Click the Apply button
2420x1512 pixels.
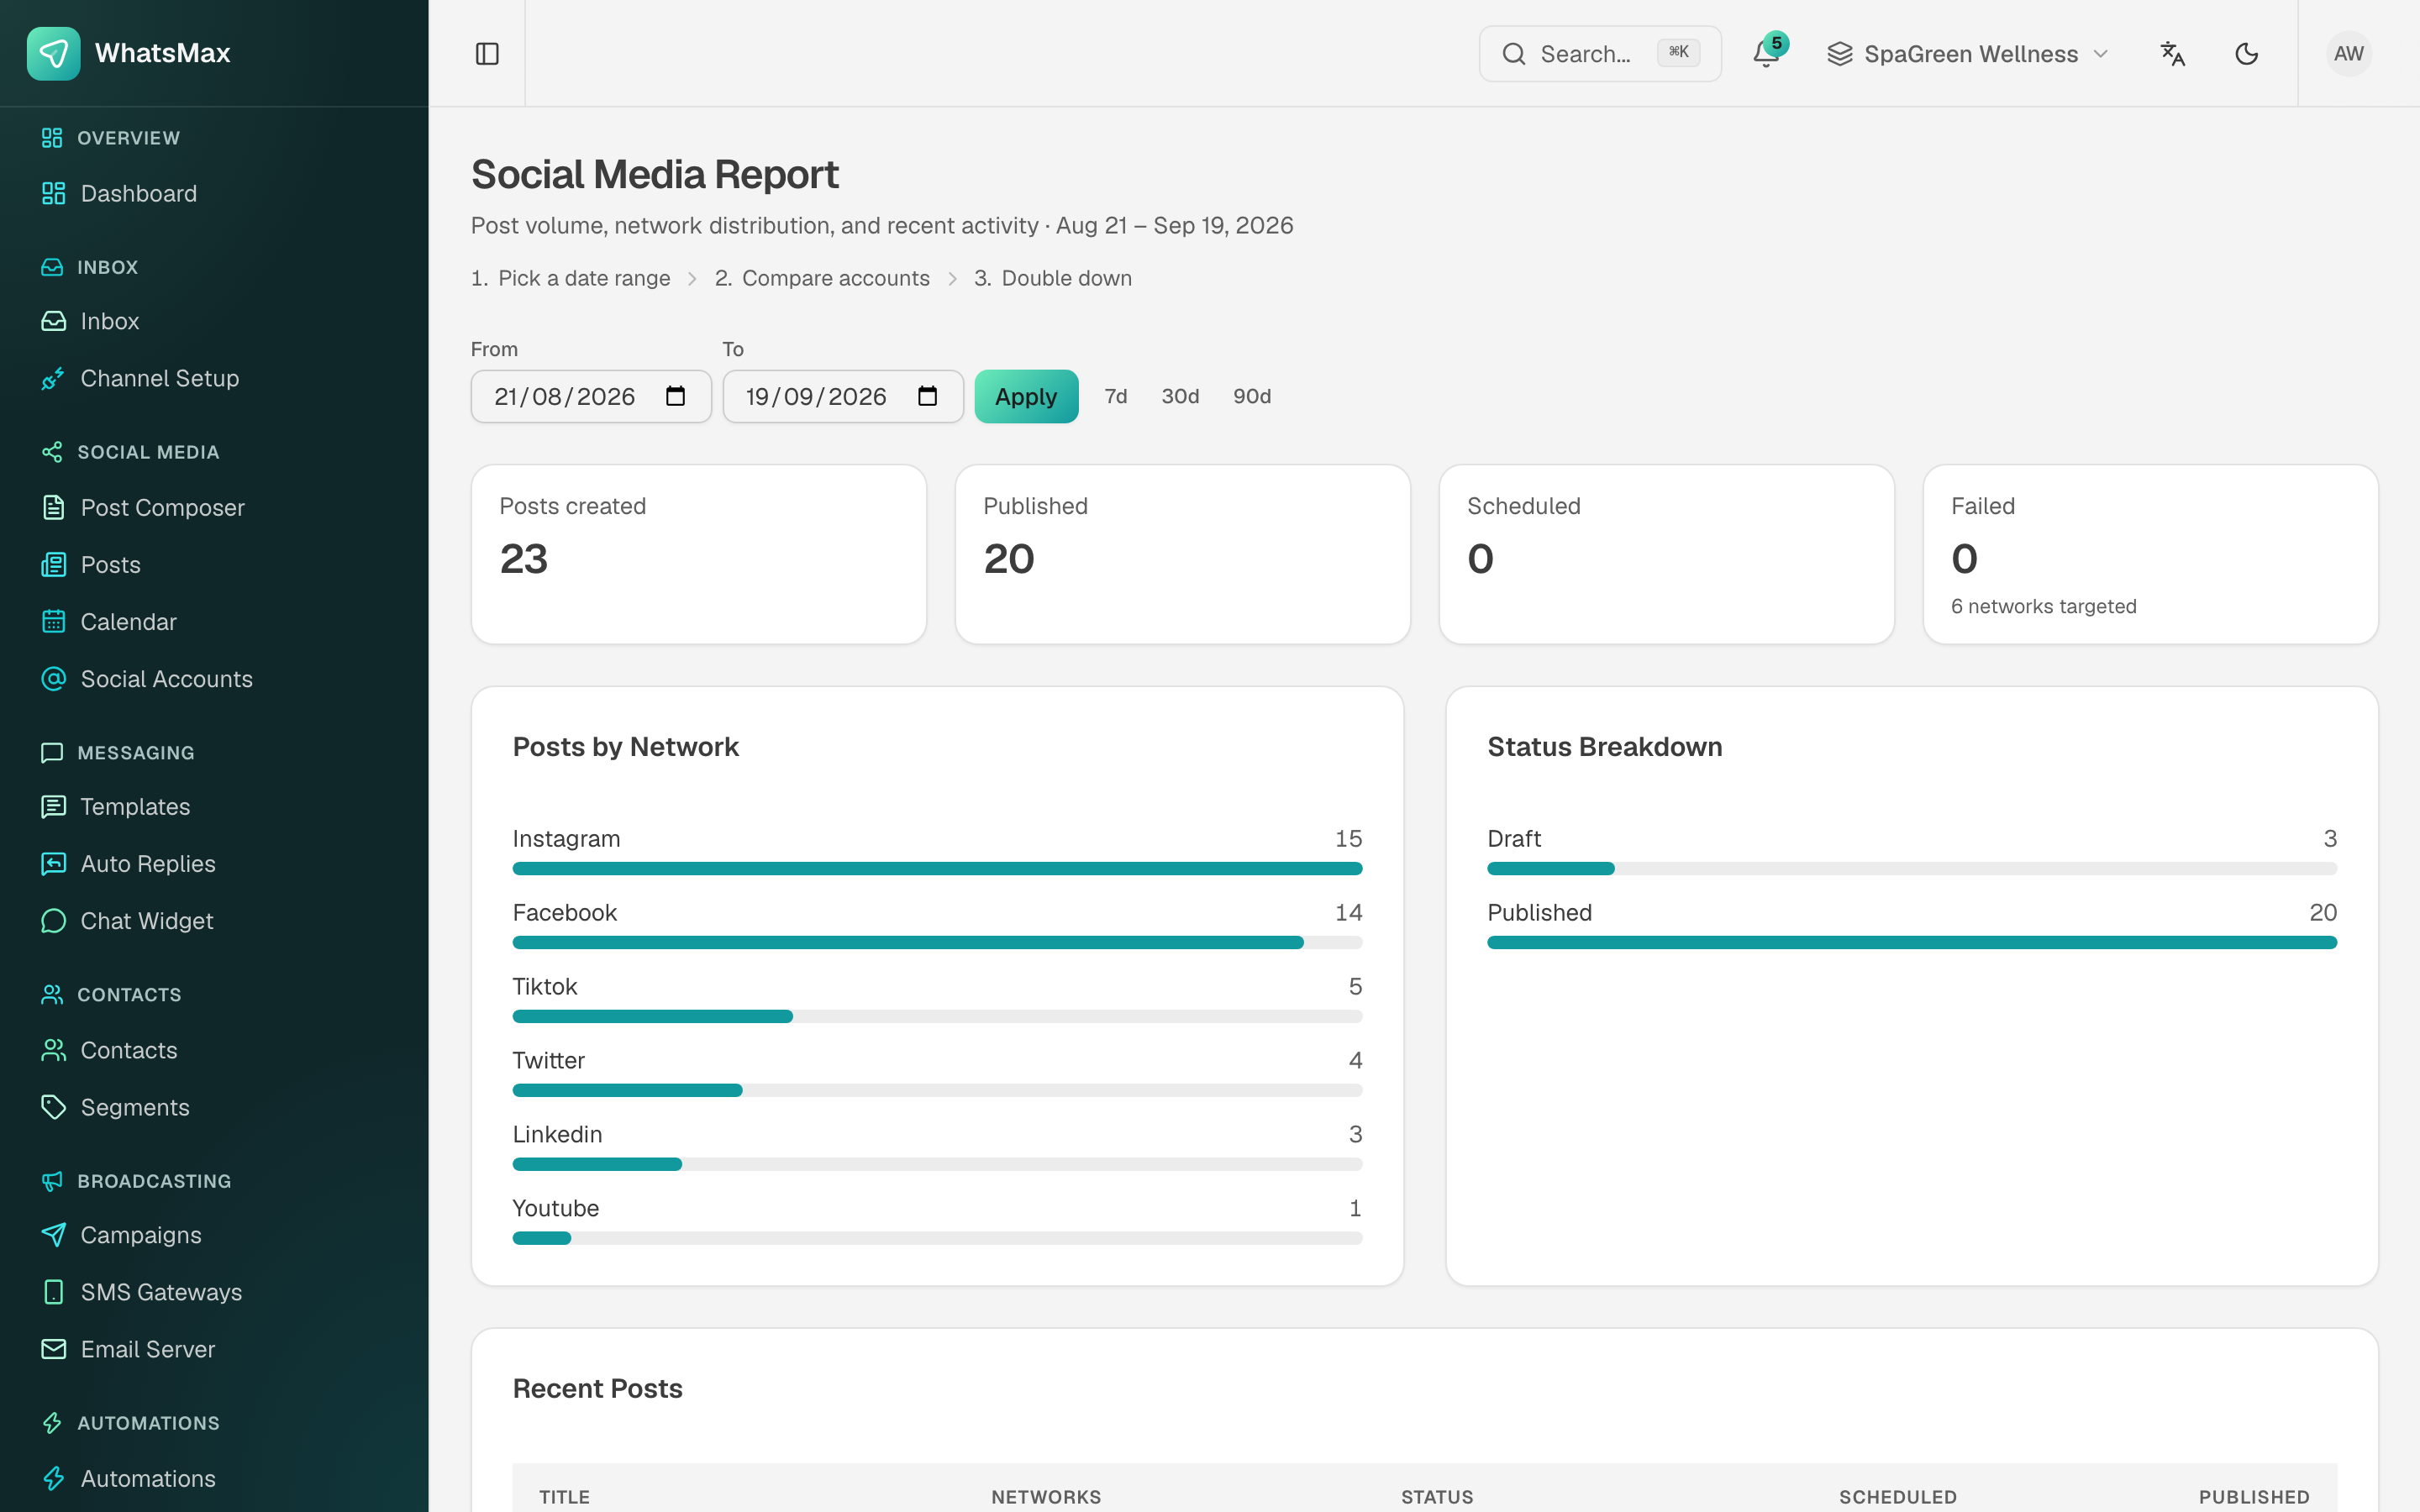coord(1026,397)
